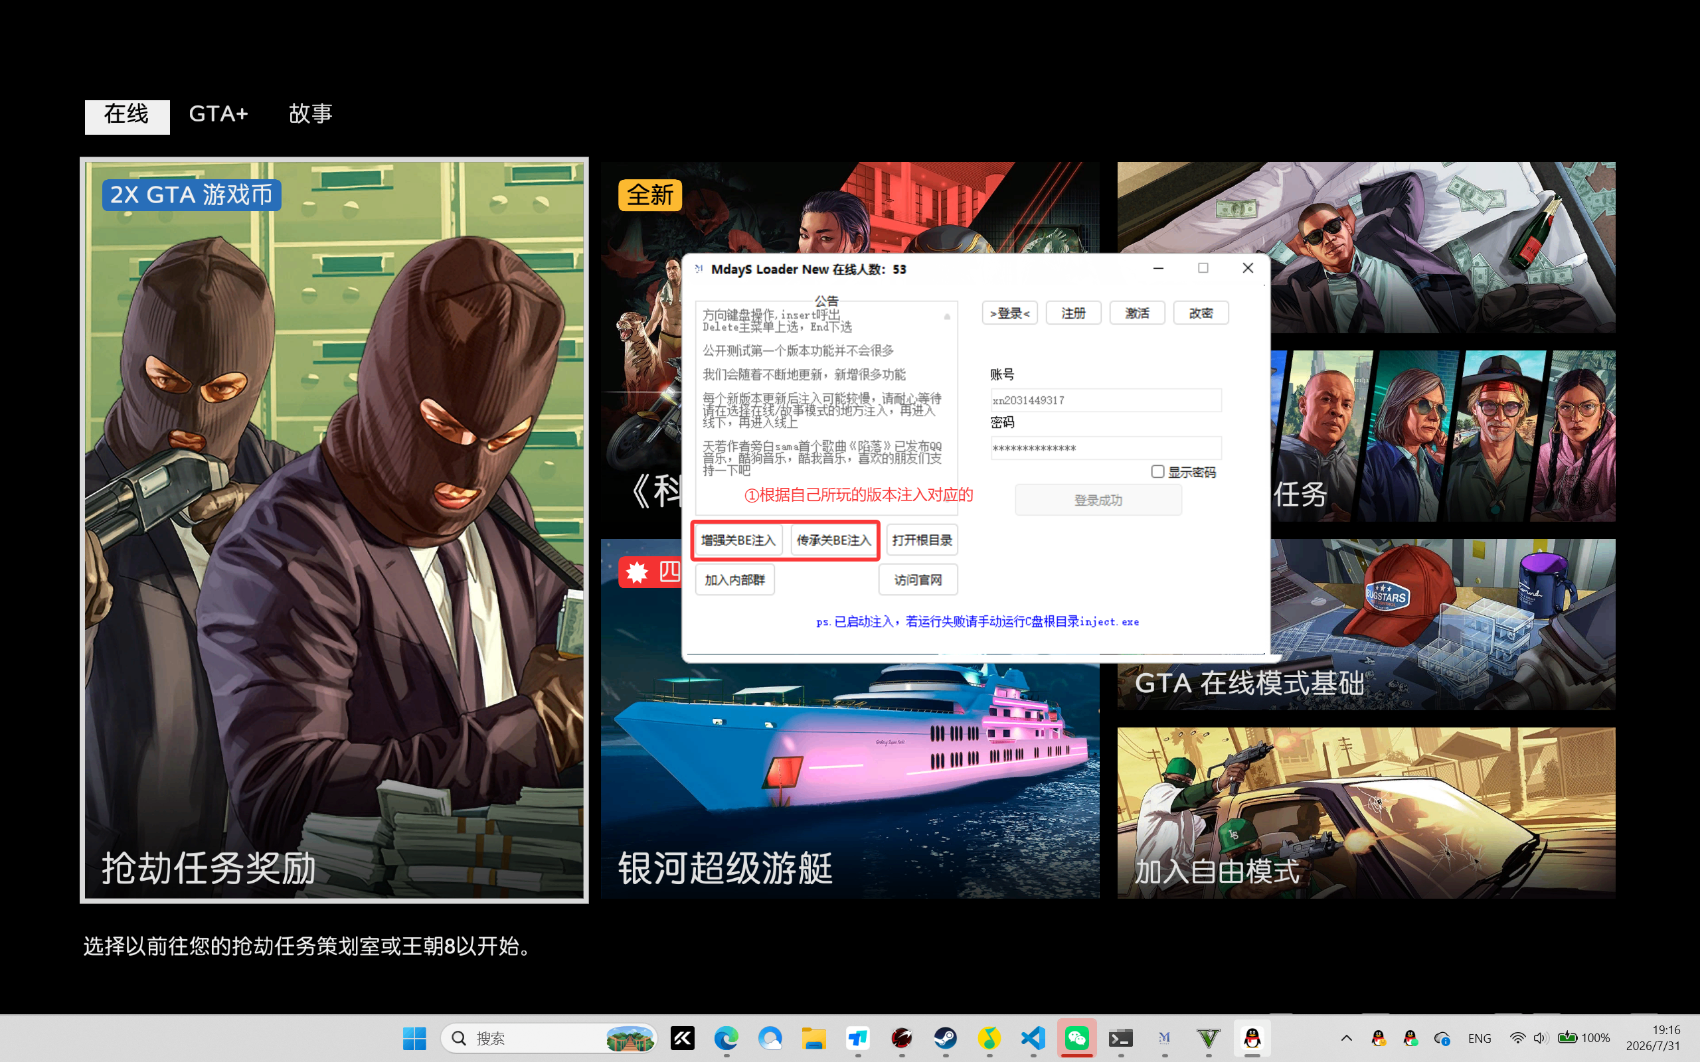
Task: Open the blue-white pinned app beside File Explorer
Action: point(858,1038)
